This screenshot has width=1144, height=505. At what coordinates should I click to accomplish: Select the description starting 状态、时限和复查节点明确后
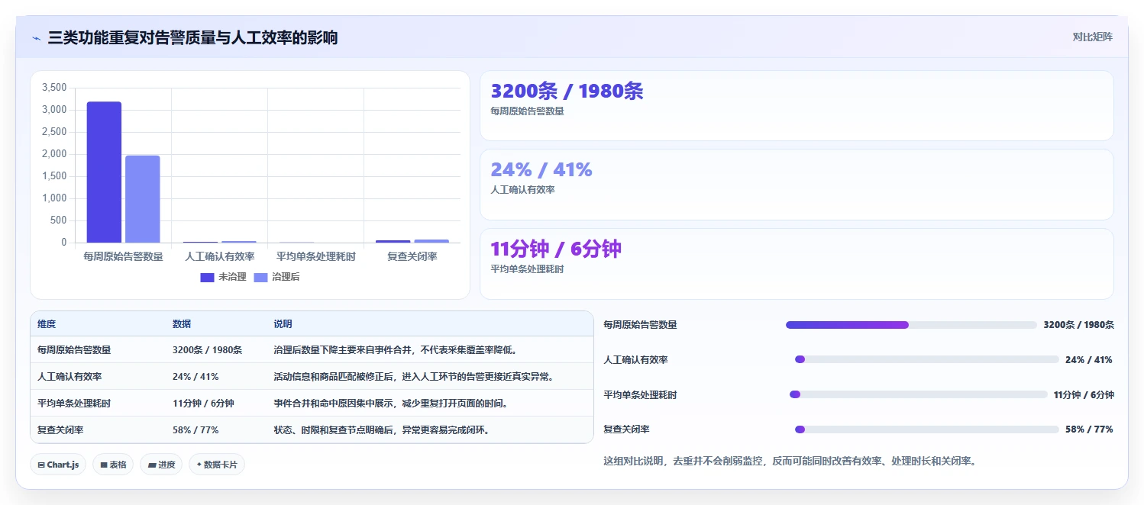coord(381,430)
